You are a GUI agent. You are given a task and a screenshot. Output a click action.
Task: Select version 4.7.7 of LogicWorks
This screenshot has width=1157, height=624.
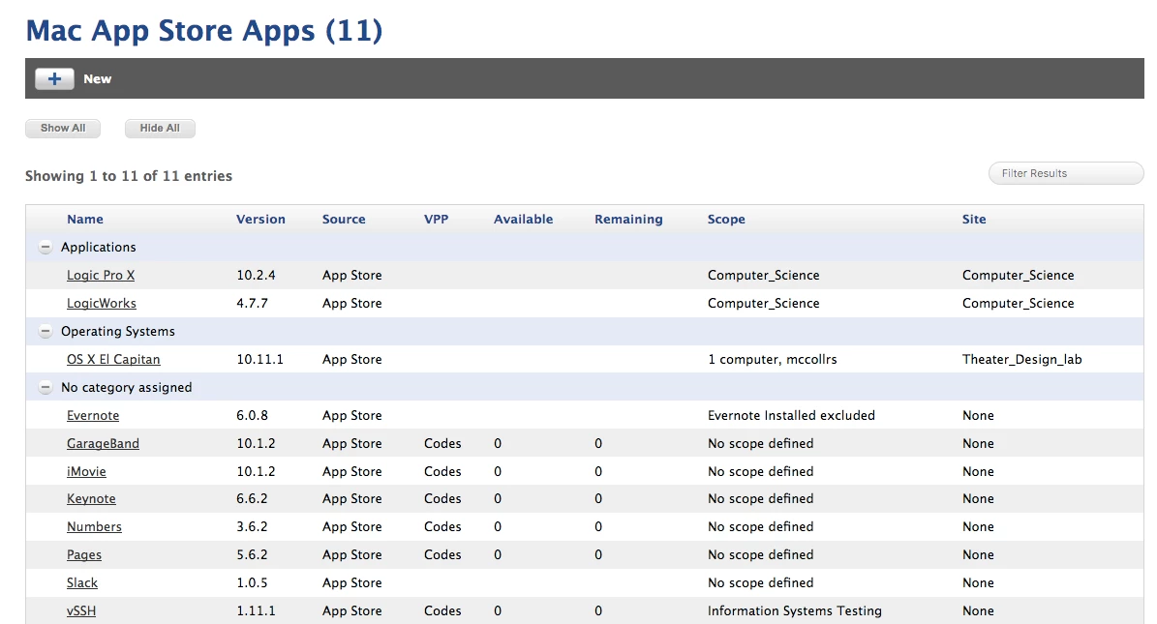(253, 303)
